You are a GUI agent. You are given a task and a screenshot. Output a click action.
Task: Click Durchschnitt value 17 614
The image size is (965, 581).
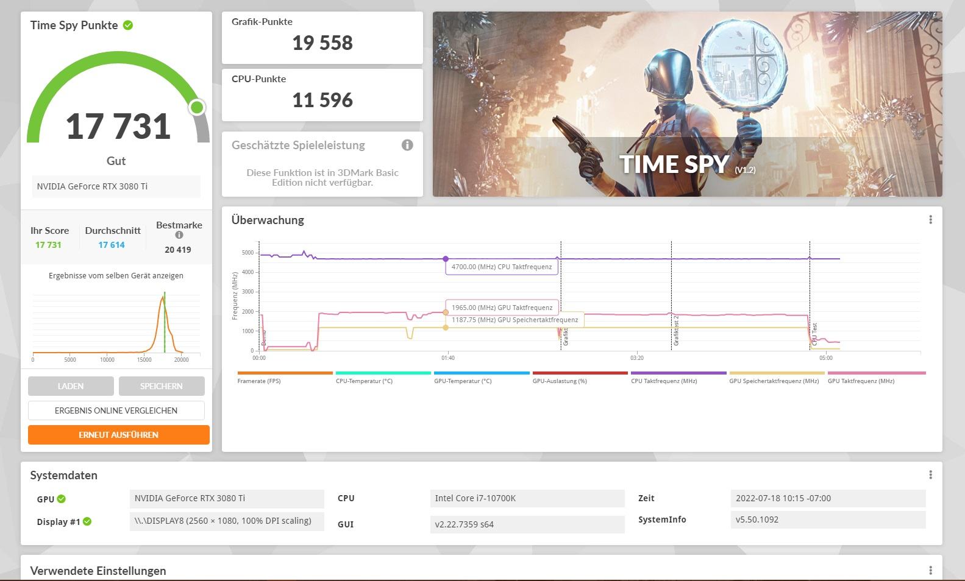coord(112,245)
